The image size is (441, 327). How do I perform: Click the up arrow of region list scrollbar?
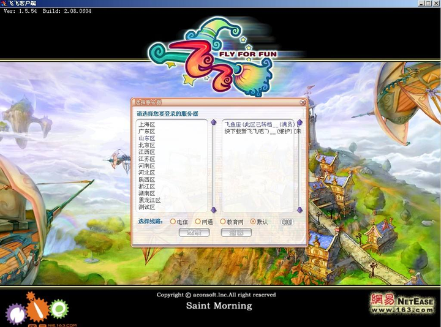click(214, 122)
